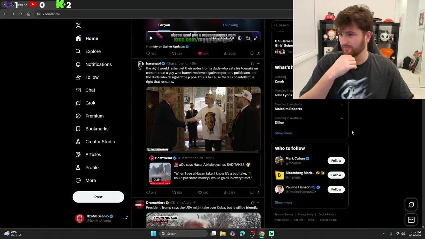
Task: Open options for Malcolm Roberts trend
Action: [343, 105]
